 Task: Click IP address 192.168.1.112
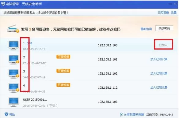pos(108,88)
